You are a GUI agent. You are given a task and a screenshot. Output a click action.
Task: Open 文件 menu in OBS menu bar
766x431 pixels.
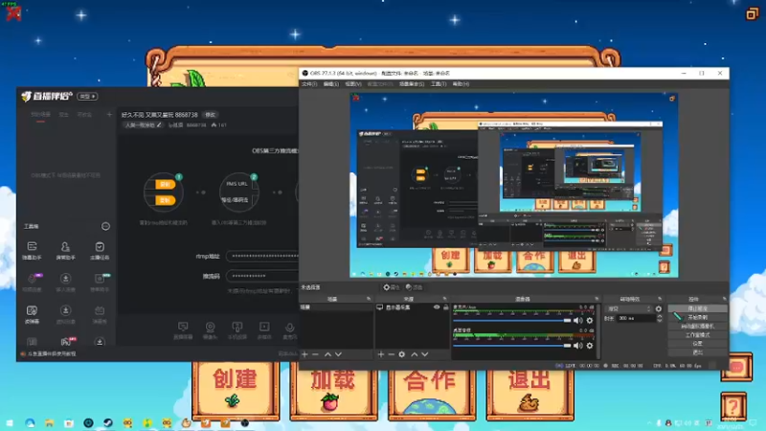[308, 84]
